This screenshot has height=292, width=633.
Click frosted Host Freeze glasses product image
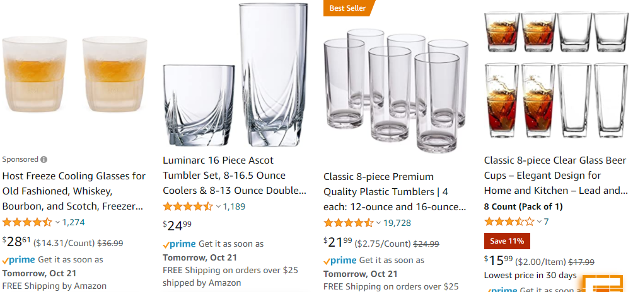click(74, 74)
